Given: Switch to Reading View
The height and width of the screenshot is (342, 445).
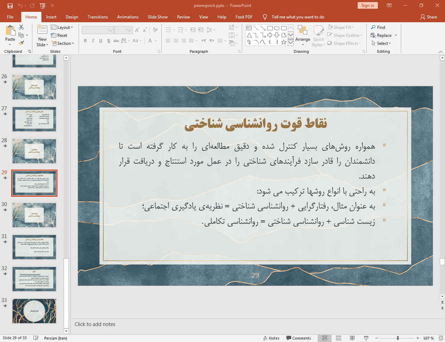Looking at the screenshot, I should pyautogui.click(x=352, y=338).
